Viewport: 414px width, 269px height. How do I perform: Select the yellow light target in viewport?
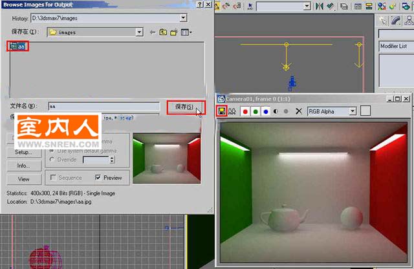(x=286, y=68)
